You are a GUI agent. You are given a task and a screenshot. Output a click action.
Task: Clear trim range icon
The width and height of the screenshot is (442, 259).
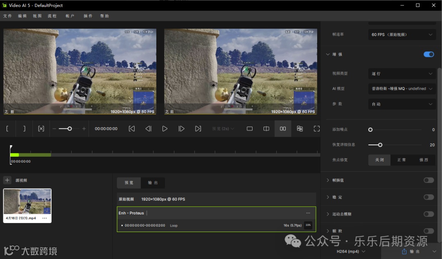(41, 128)
